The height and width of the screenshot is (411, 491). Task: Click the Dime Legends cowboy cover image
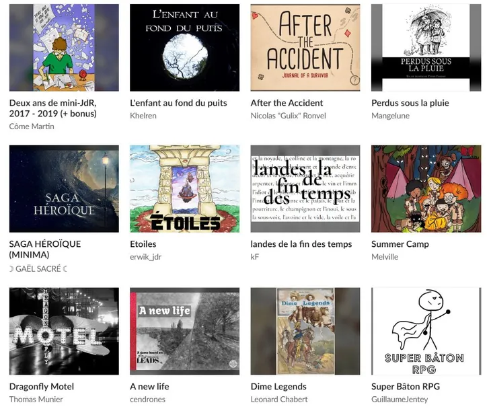[x=305, y=331]
